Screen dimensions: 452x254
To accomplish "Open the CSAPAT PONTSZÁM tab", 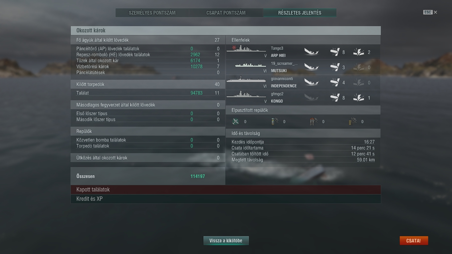I will (x=226, y=13).
